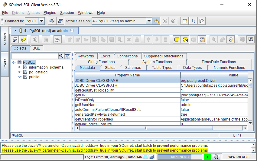
Task: Click the memory usage bar 60 of 79 MB
Action: [x=180, y=157]
